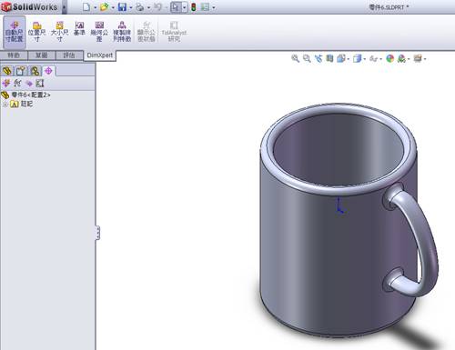This screenshot has height=350, width=455.
Task: Select the Auto Dimension Scheme tool (自動尺寸配置)
Action: pos(15,32)
